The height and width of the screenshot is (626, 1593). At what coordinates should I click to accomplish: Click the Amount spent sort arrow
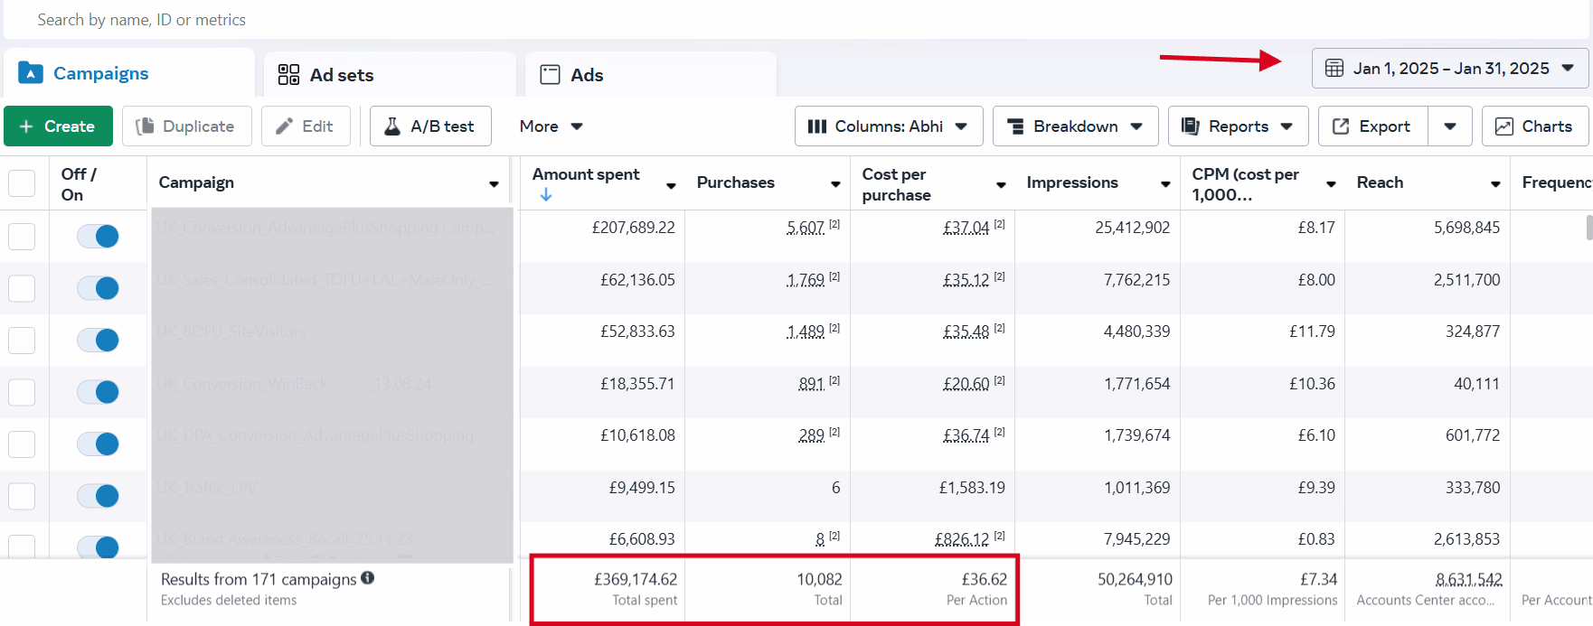point(546,195)
